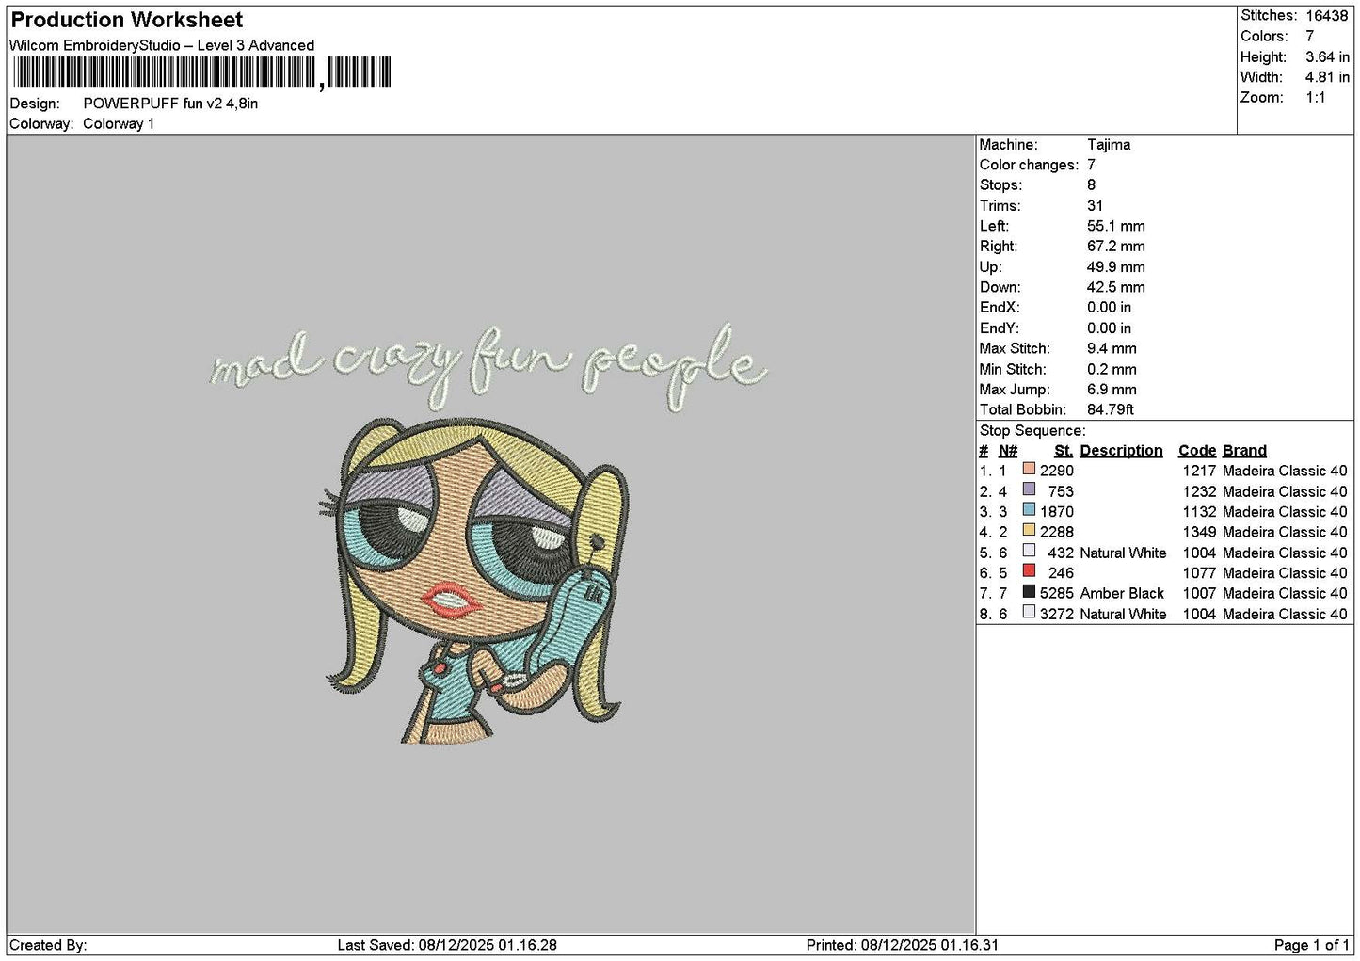Click the Brand column header
1360x961 pixels.
(x=1244, y=451)
